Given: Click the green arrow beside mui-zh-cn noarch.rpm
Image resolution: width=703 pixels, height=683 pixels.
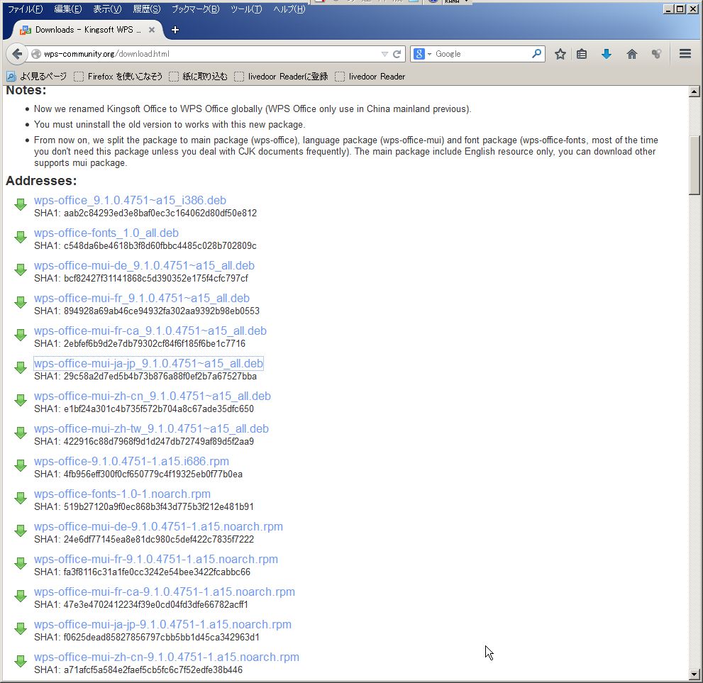Looking at the screenshot, I should pyautogui.click(x=20, y=662).
